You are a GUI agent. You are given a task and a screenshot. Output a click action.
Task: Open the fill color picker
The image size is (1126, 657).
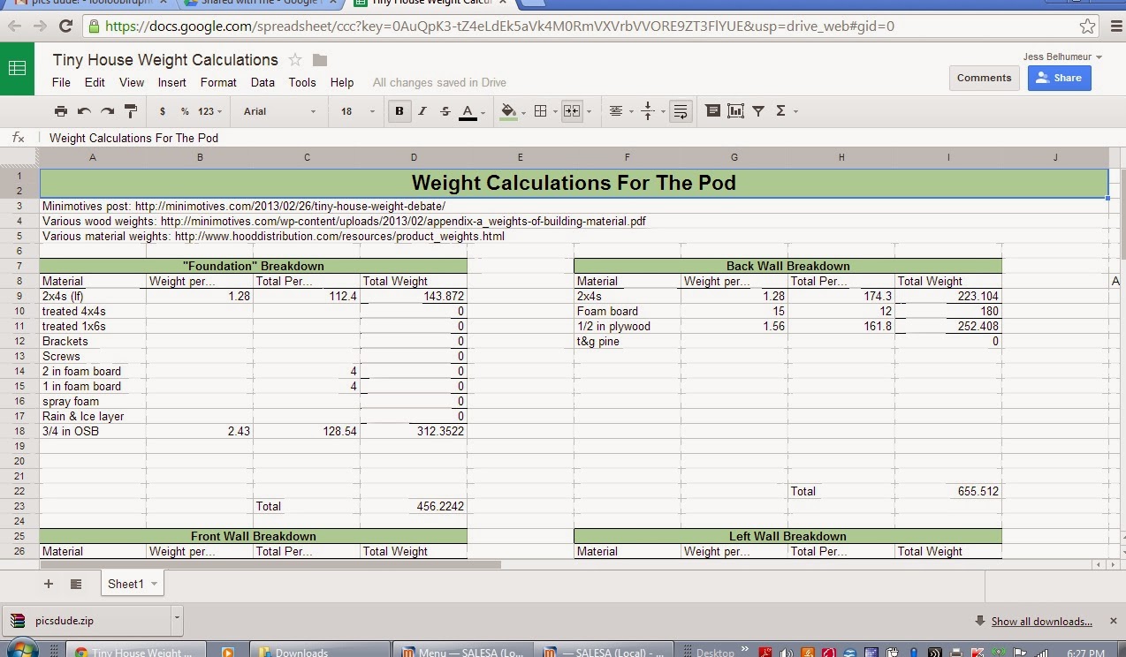coord(511,111)
